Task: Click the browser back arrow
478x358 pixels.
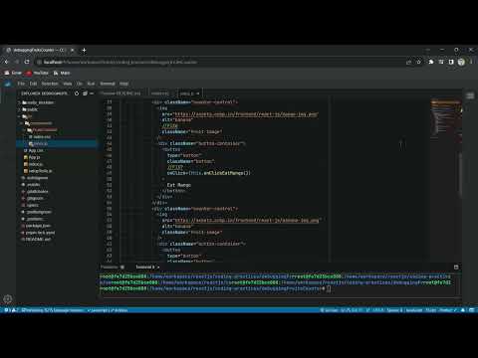Action: (x=6, y=62)
